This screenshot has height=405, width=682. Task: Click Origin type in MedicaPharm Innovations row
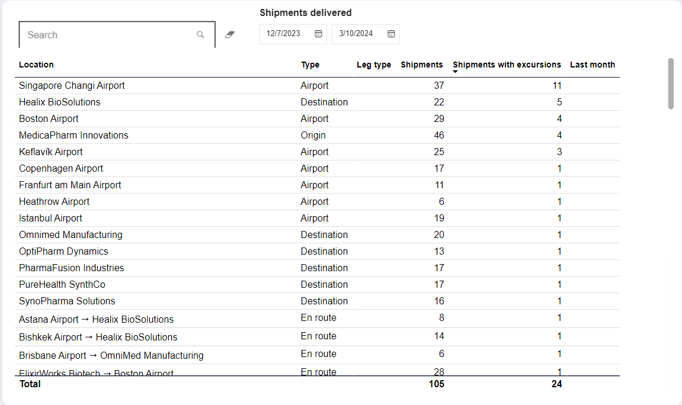(313, 135)
